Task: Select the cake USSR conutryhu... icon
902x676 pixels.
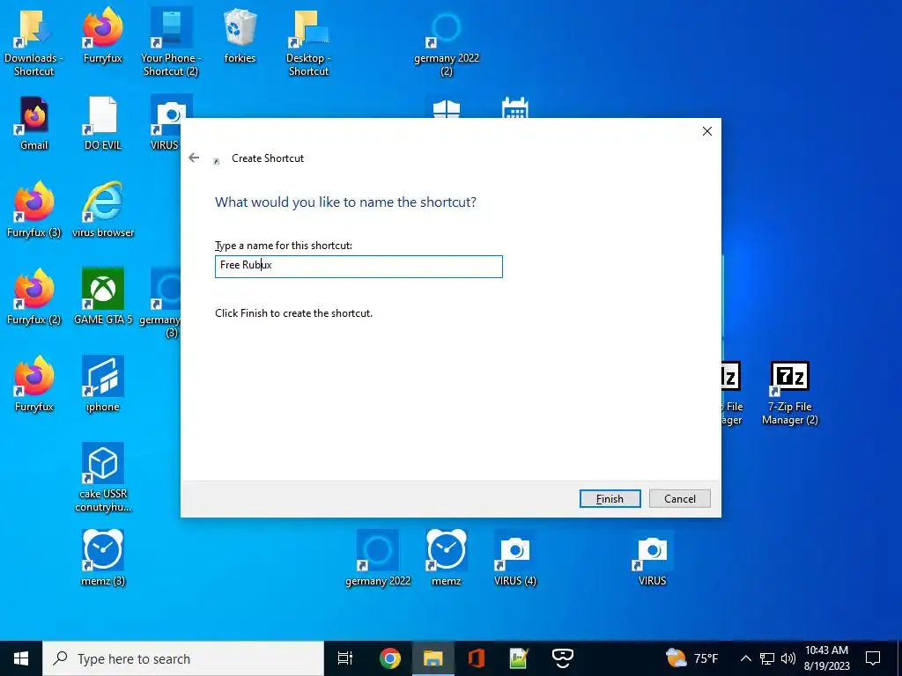Action: coord(103,477)
